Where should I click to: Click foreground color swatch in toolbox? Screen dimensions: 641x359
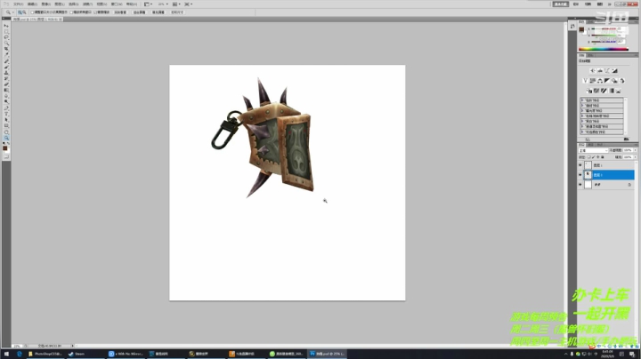[x=5, y=148]
